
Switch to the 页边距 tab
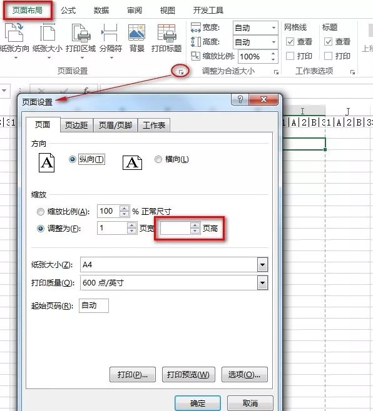tap(76, 125)
